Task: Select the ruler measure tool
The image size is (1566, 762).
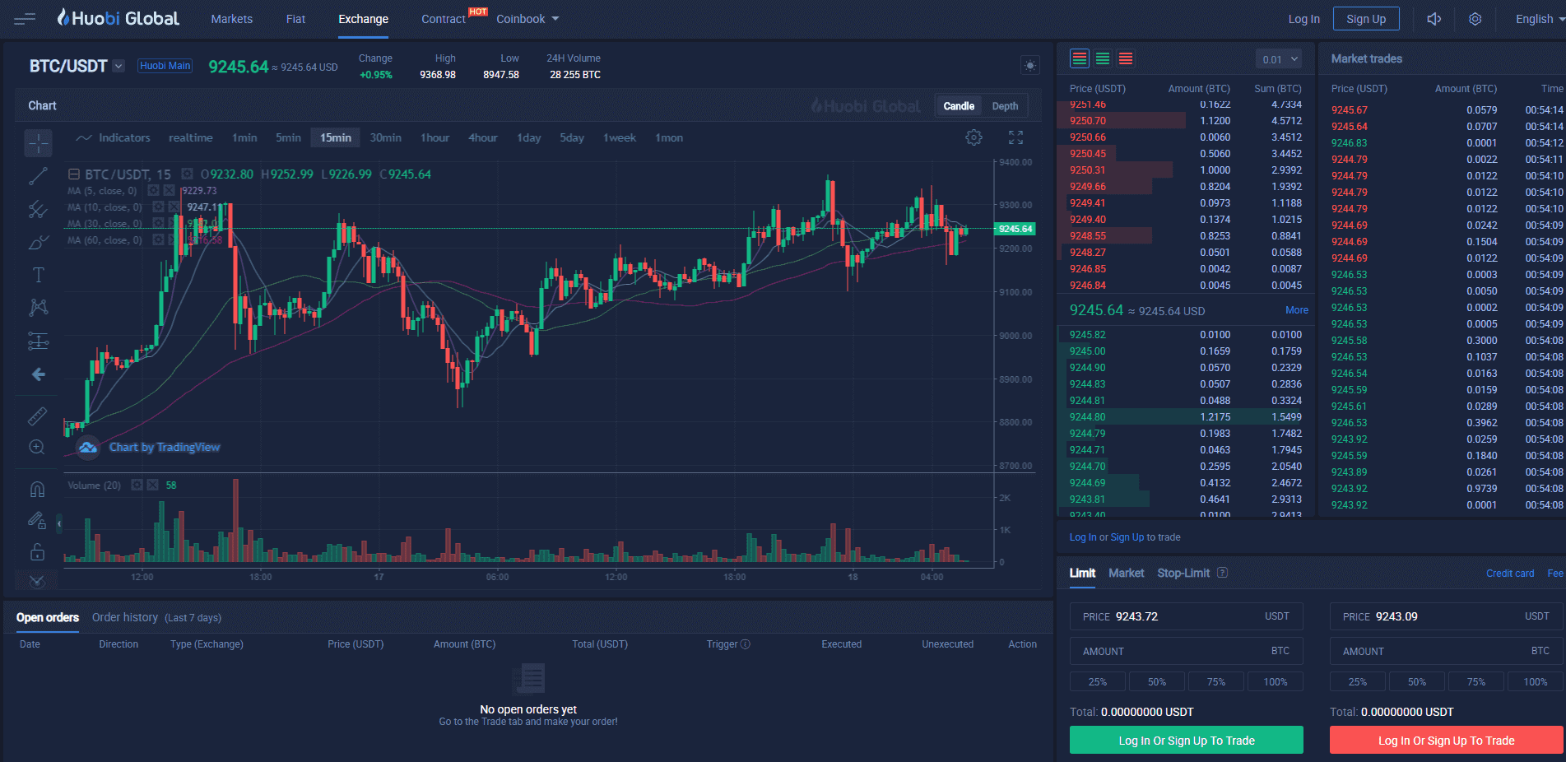Action: point(38,416)
